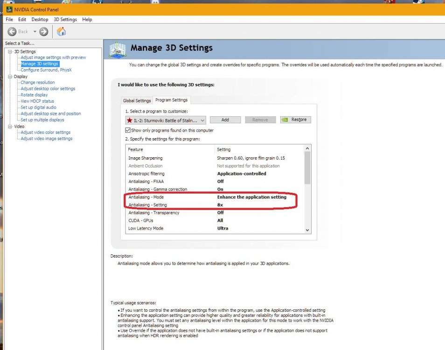The height and width of the screenshot is (350, 445).
Task: Open the Home icon in toolbar
Action: (61, 31)
